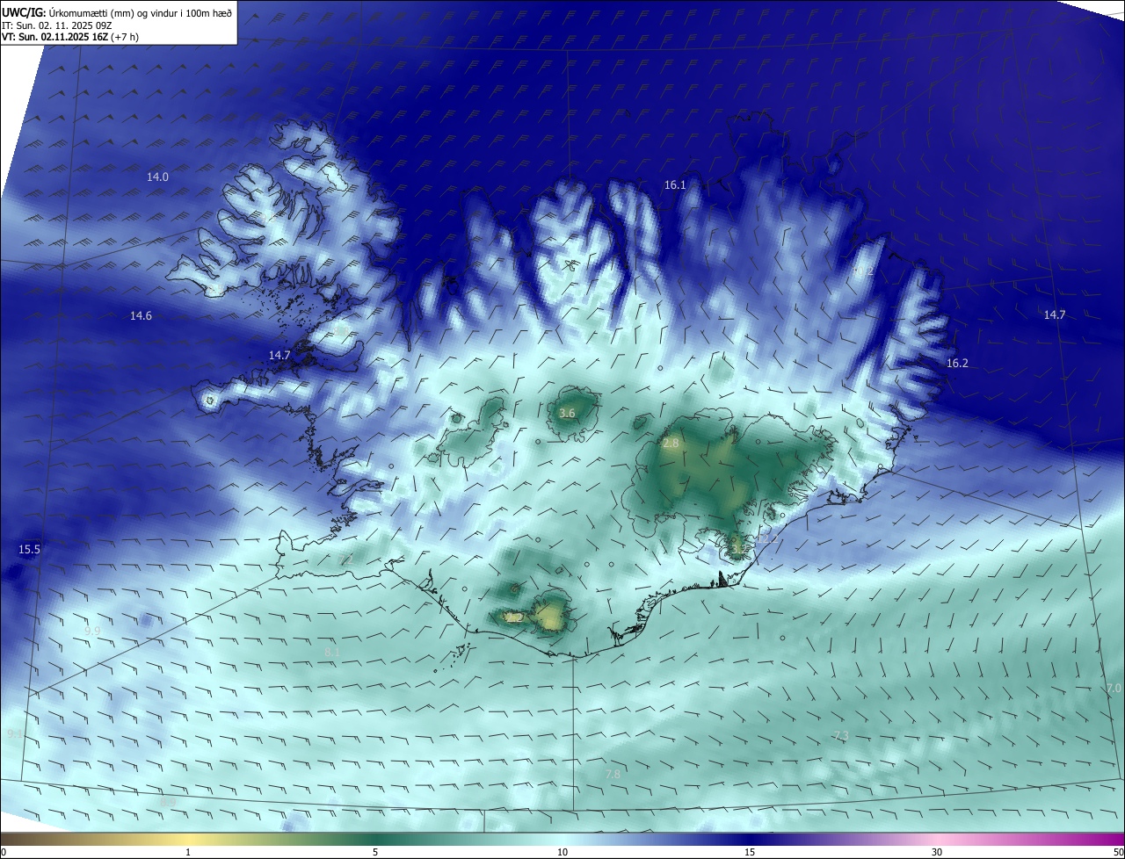Viewport: 1125px width, 859px height.
Task: Click the 2.8 value on the large glacier
Action: (x=671, y=444)
